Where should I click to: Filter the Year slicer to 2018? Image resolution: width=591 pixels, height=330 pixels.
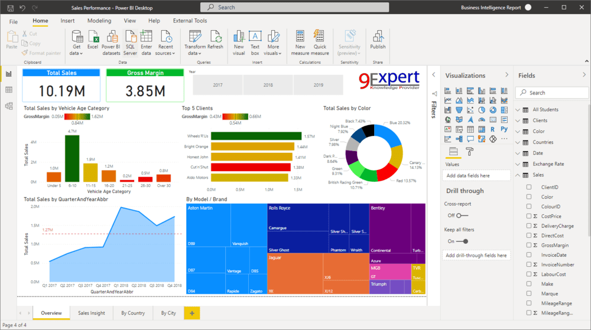[x=268, y=85]
